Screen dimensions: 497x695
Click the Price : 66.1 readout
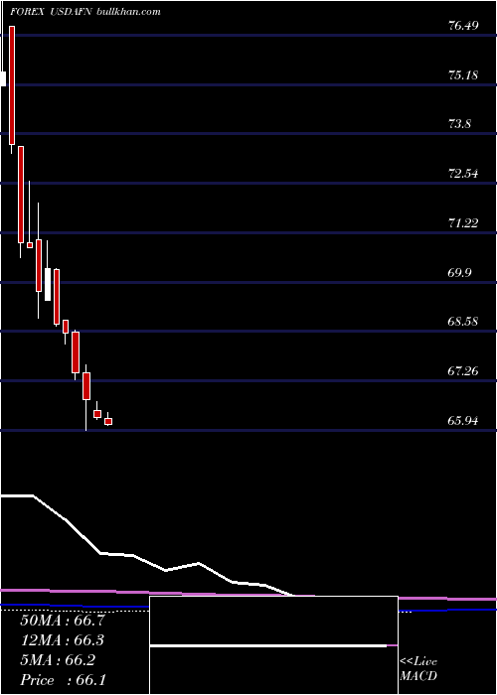pyautogui.click(x=62, y=680)
